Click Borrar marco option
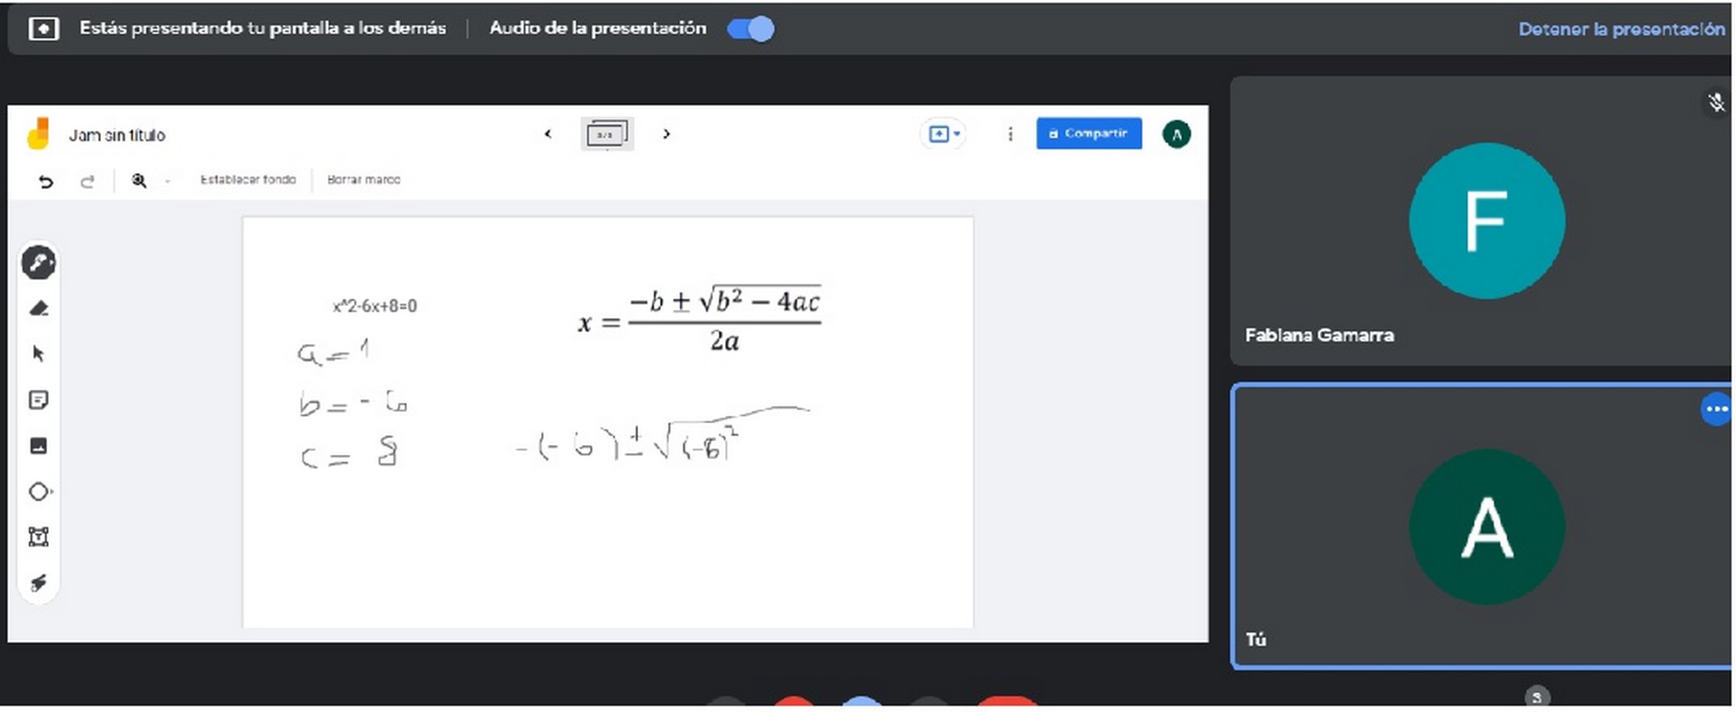Image resolution: width=1736 pixels, height=712 pixels. pyautogui.click(x=364, y=180)
